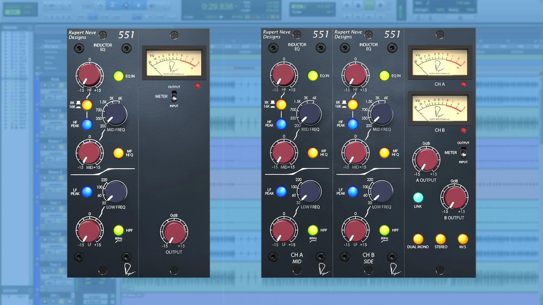Click the HF gain knob on CH B
The image size is (543, 305).
click(x=355, y=75)
